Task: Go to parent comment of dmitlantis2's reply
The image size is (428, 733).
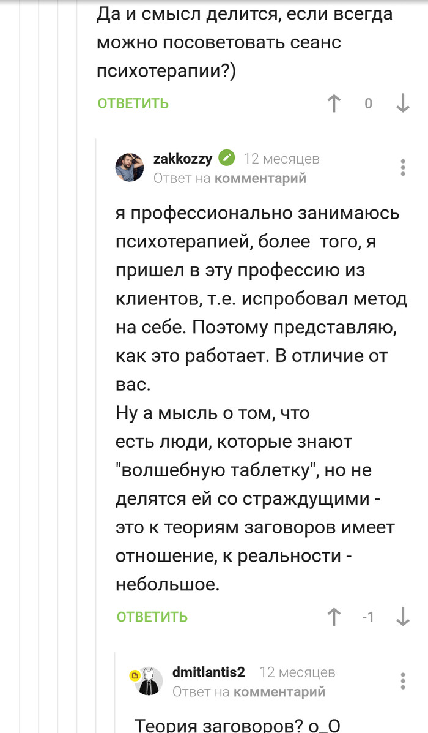Action: pyautogui.click(x=279, y=692)
